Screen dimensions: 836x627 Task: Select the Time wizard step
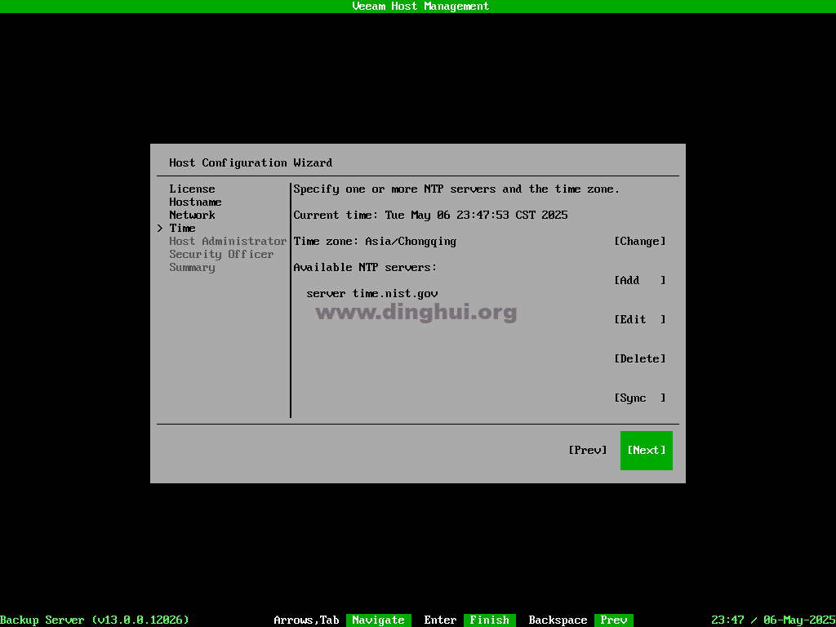coord(182,229)
